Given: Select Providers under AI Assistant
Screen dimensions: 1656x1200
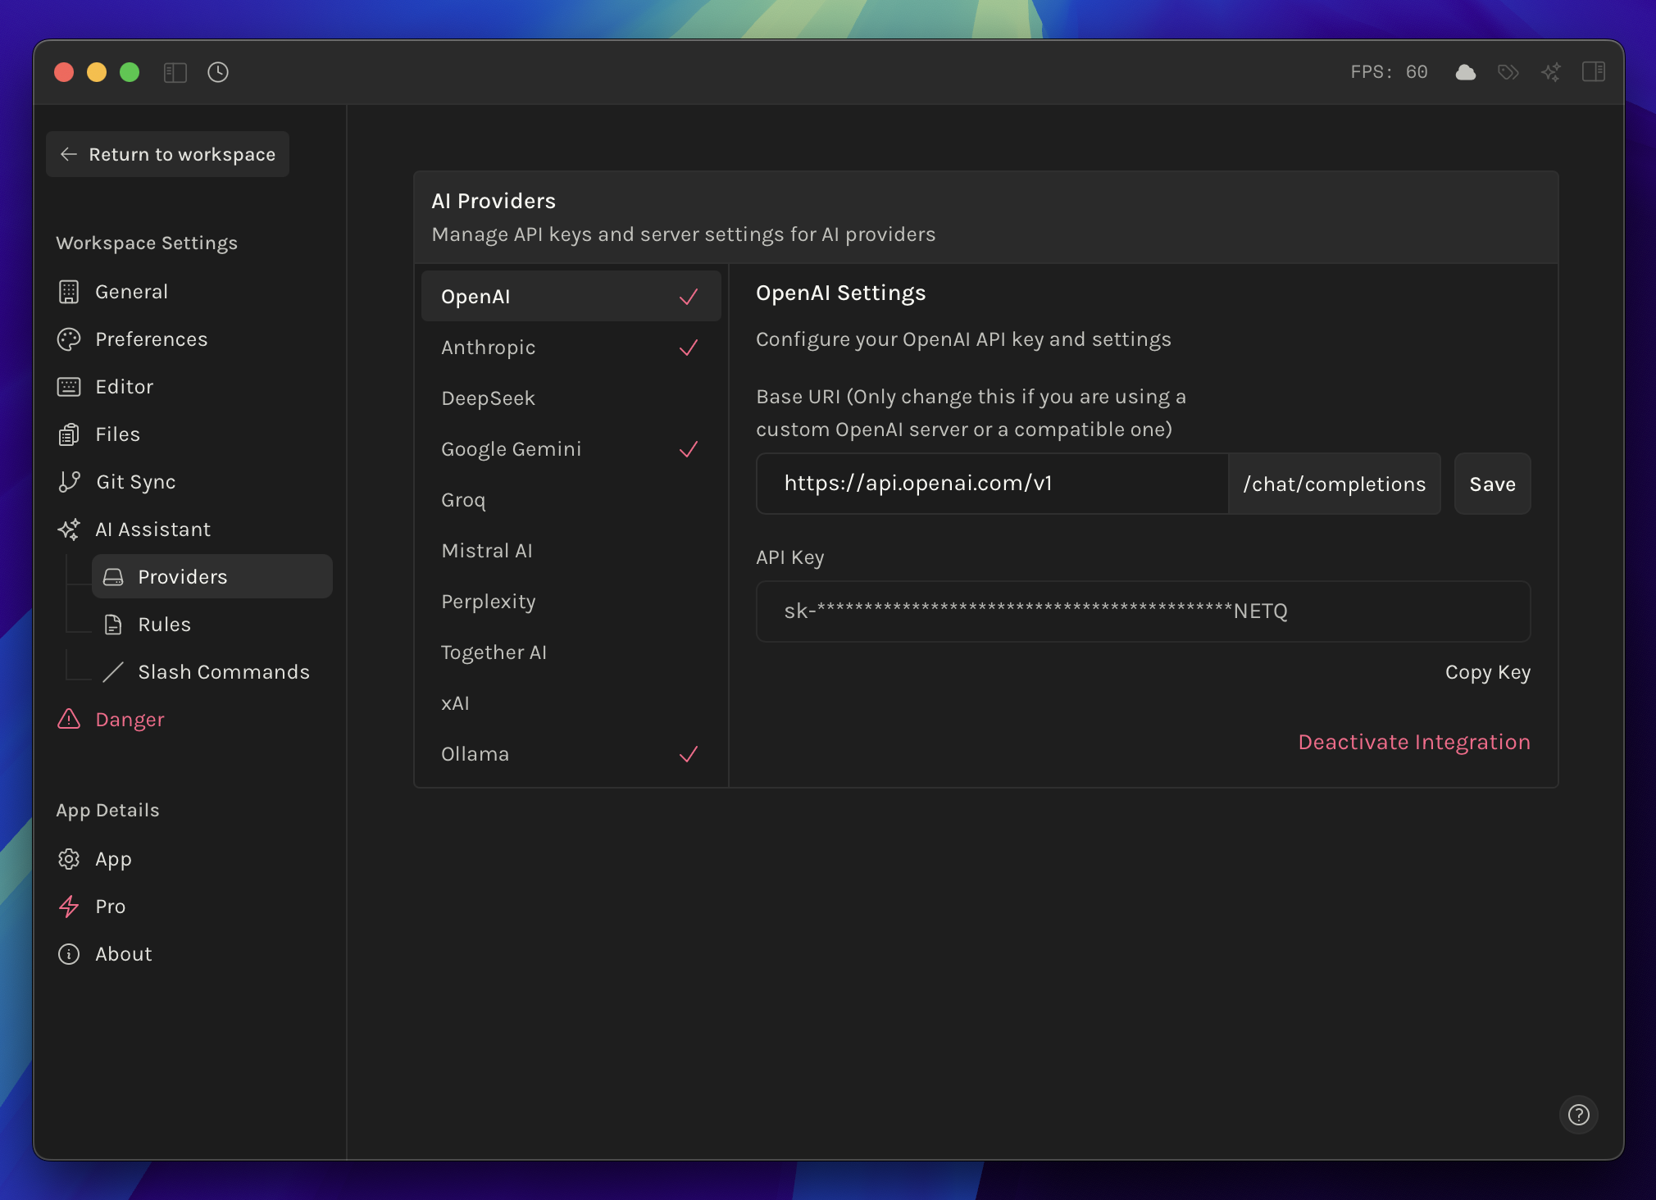Looking at the screenshot, I should [x=212, y=577].
